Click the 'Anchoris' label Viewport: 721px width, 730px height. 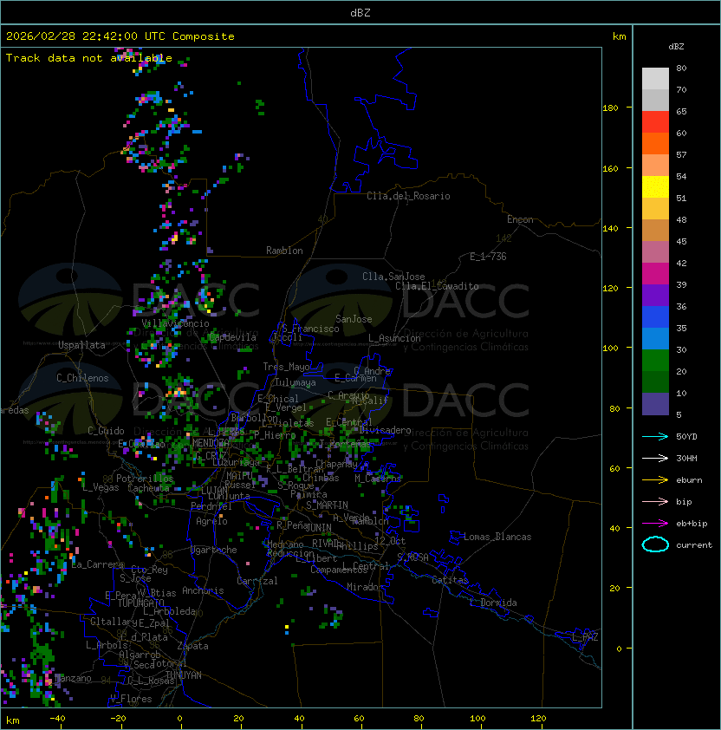(x=203, y=590)
